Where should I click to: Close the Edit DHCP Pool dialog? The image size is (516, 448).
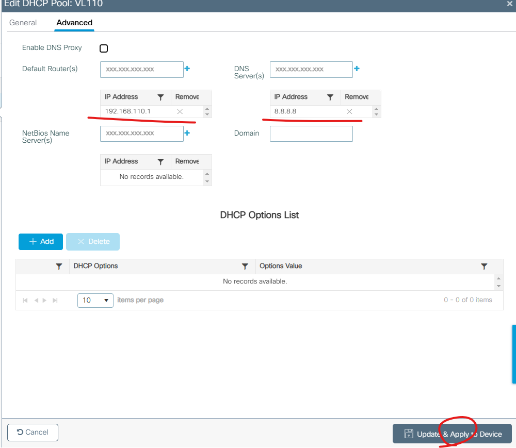coord(509,4)
